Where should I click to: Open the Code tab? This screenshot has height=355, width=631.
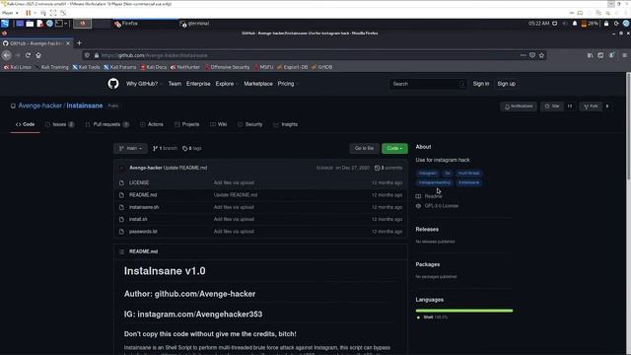click(25, 124)
